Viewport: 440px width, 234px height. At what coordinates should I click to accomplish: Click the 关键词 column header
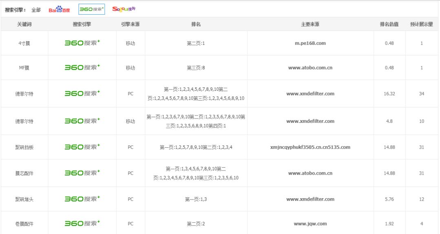(x=24, y=24)
